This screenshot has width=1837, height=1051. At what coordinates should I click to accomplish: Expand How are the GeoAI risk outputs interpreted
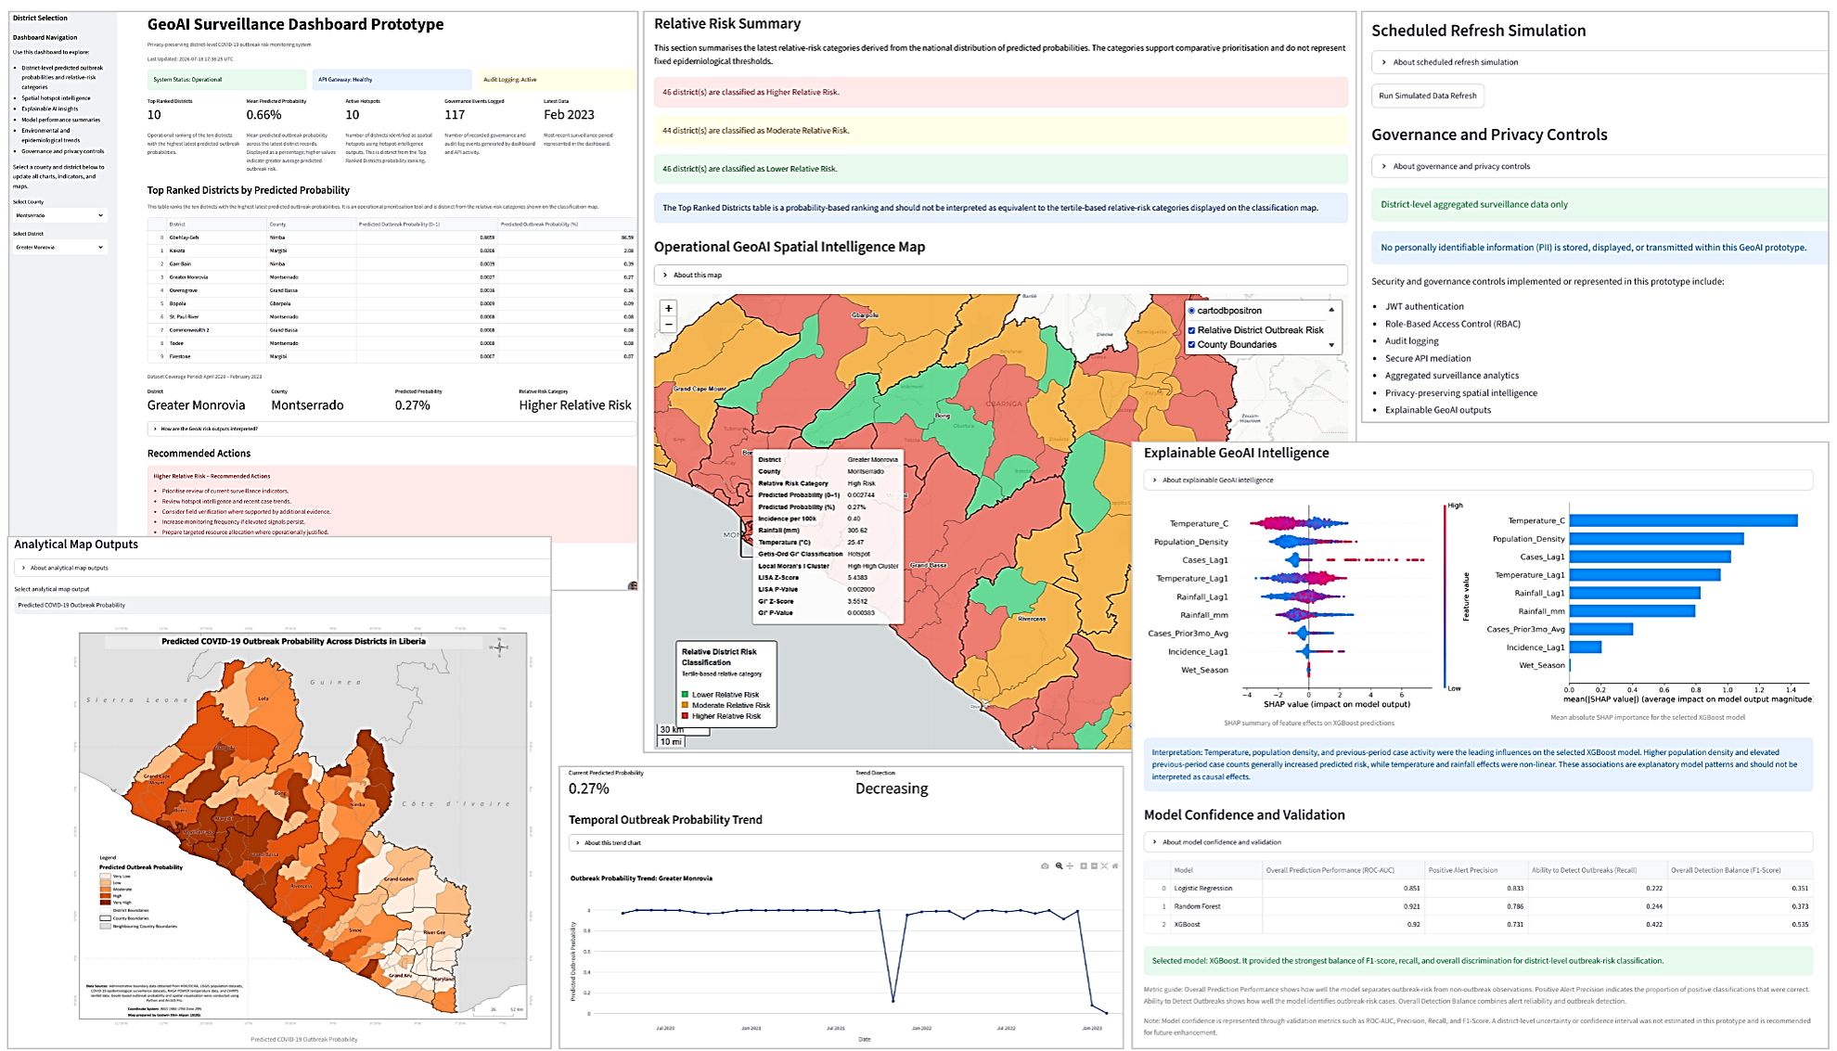pyautogui.click(x=391, y=429)
